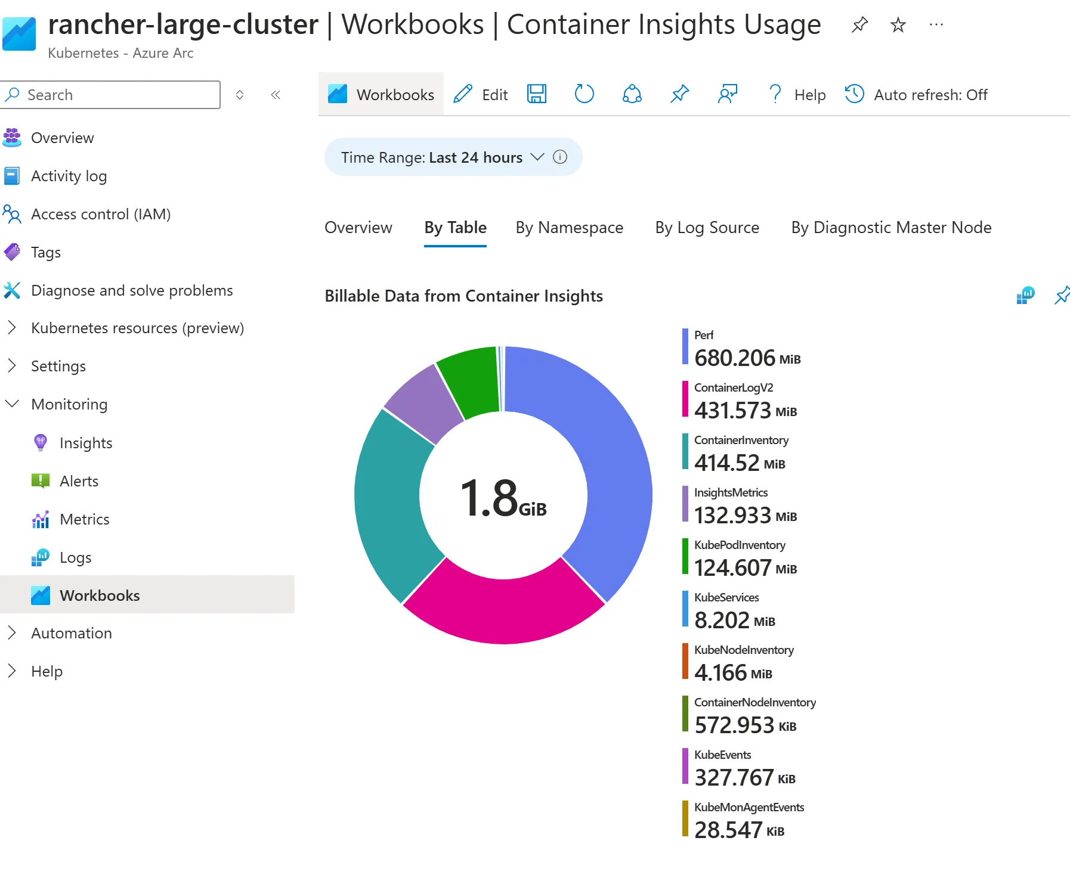Click the Refresh circular arrow icon
The image size is (1070, 881).
(x=584, y=94)
